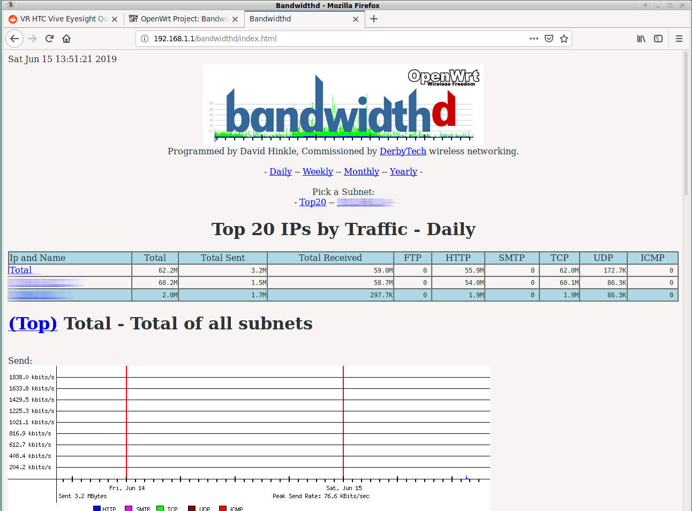Bookmark this page with the star
The height and width of the screenshot is (511, 692).
[564, 39]
